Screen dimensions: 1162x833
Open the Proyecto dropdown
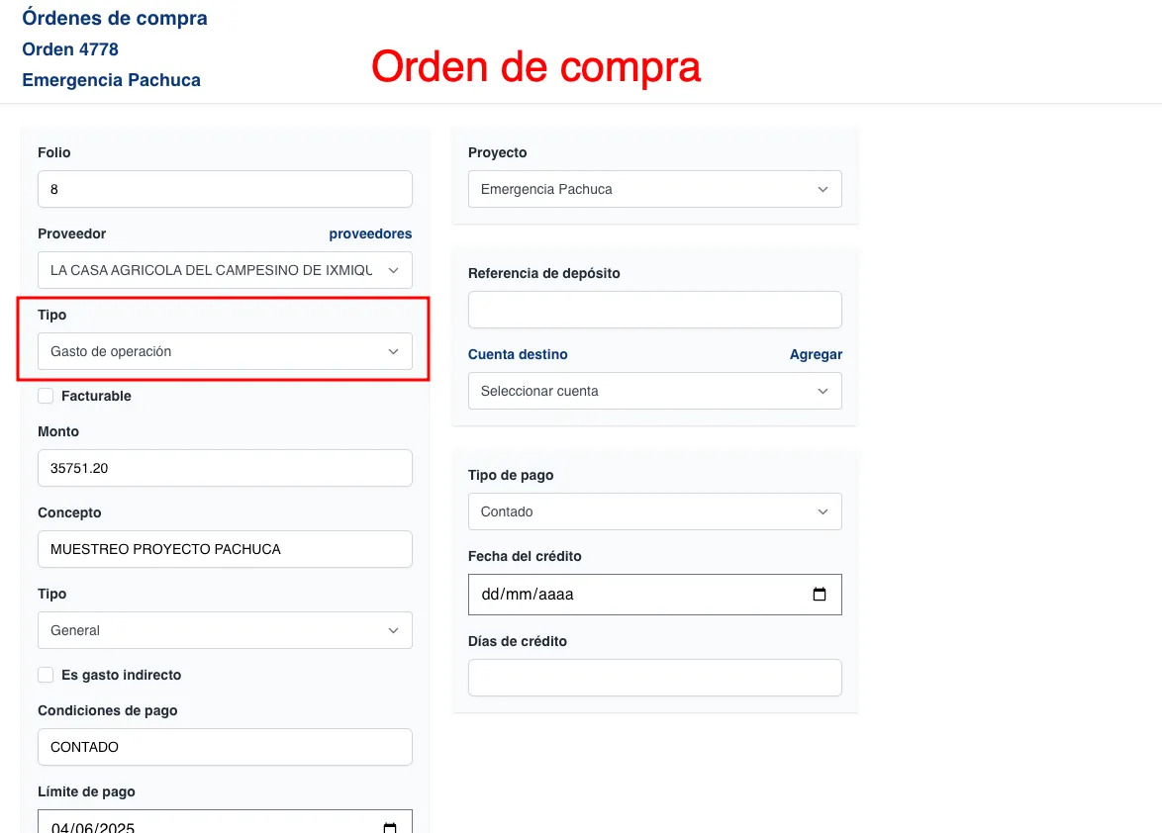point(654,189)
